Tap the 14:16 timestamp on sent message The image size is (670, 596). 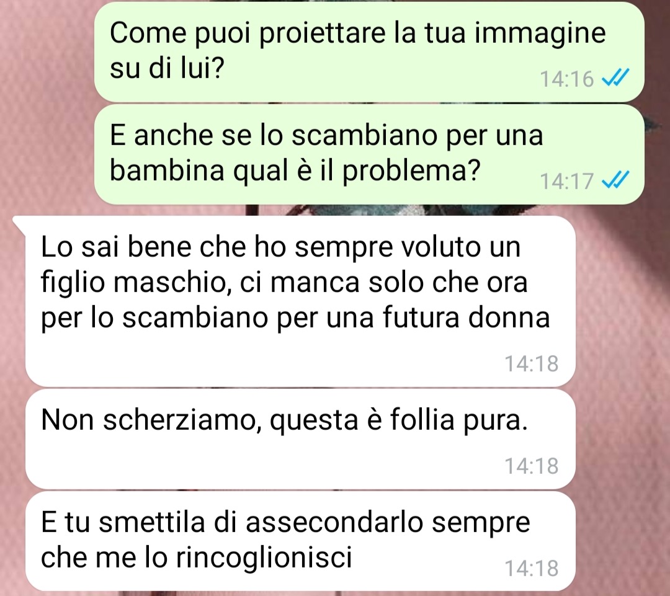point(567,79)
